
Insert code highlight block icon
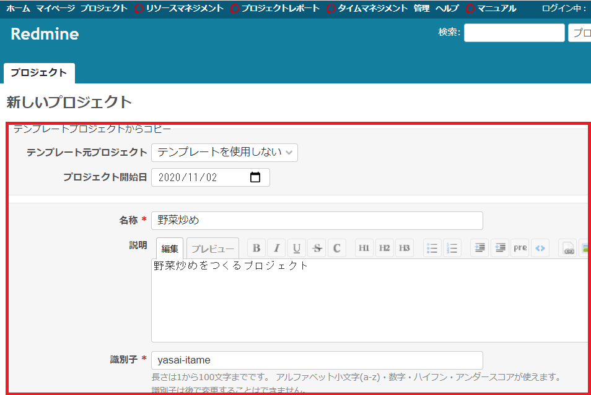(x=540, y=248)
